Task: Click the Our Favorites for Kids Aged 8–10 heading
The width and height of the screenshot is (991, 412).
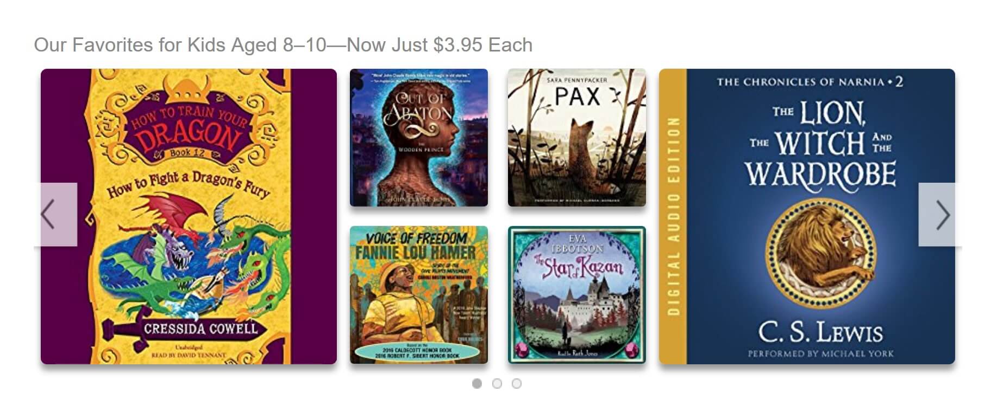Action: point(283,44)
